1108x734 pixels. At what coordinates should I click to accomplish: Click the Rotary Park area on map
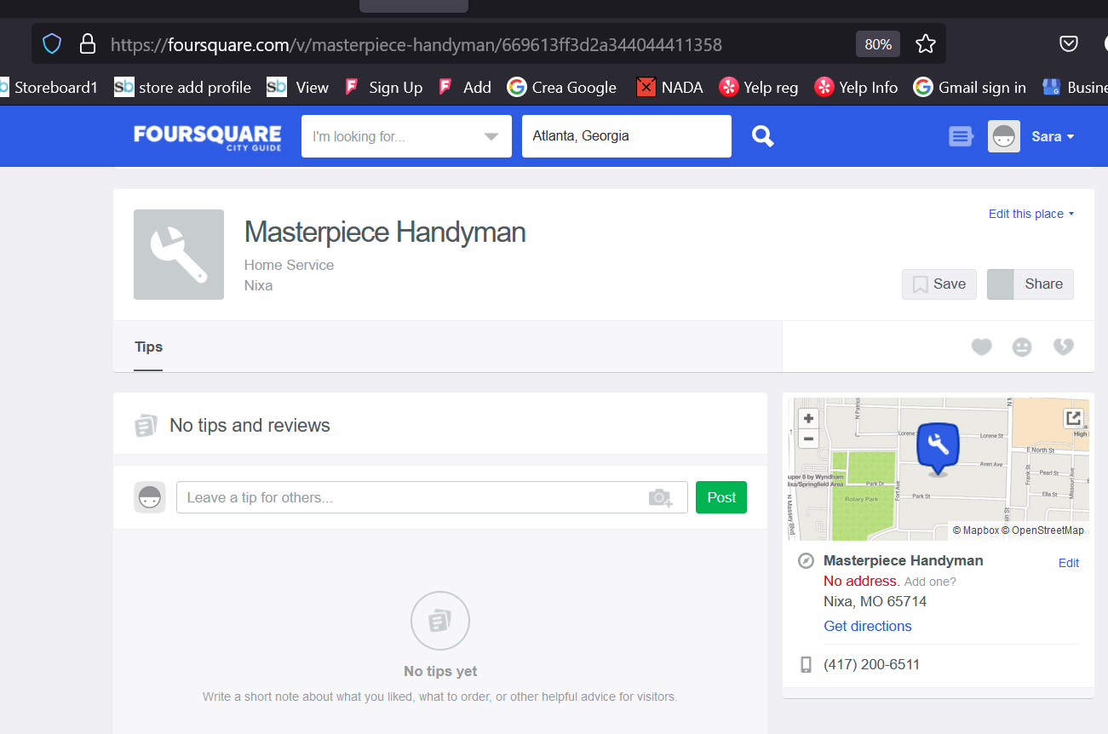(x=862, y=500)
